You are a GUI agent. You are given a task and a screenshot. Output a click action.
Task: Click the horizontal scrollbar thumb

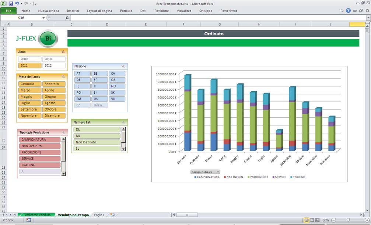point(187,215)
